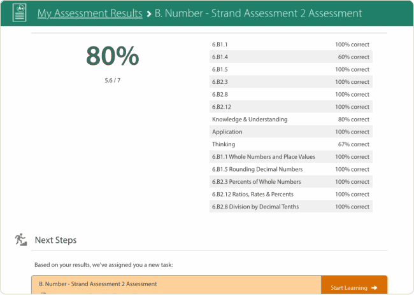The height and width of the screenshot is (295, 414).
Task: Click the assessment document icon in header
Action: [x=19, y=13]
